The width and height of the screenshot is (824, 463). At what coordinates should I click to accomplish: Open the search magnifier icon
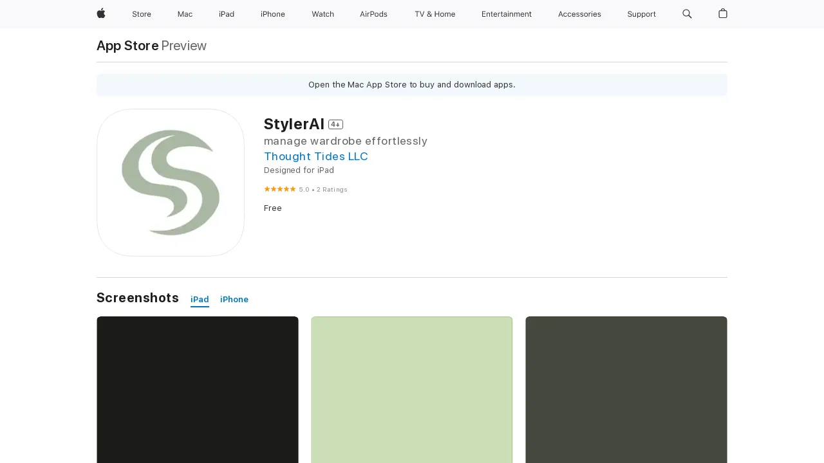tap(687, 14)
